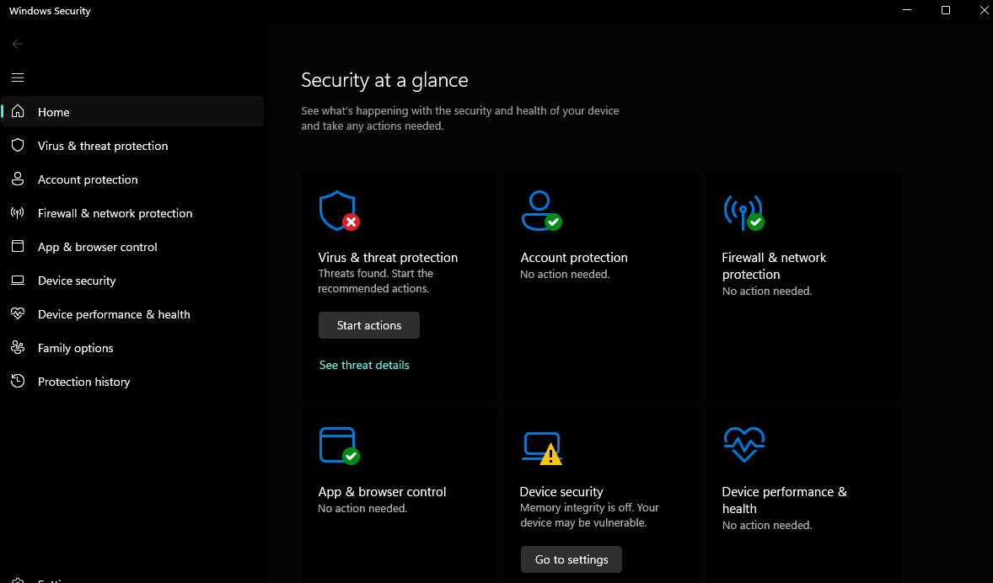Open the Home section in sidebar

(x=132, y=111)
